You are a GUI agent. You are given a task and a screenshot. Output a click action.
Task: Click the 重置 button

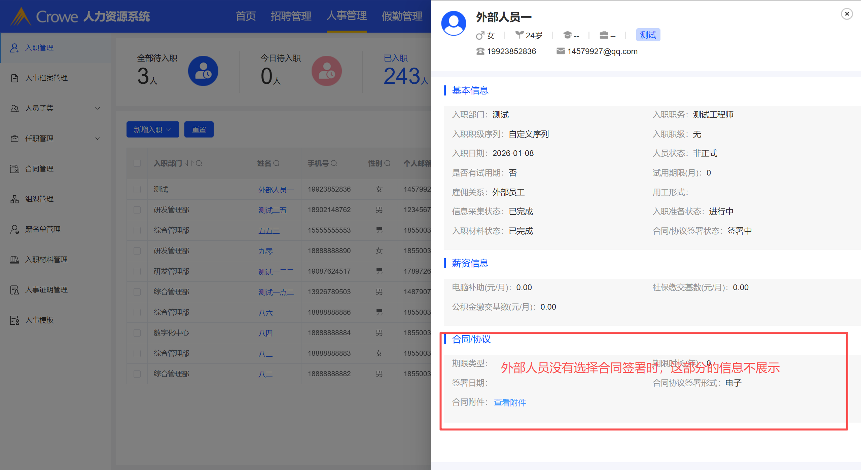[199, 130]
